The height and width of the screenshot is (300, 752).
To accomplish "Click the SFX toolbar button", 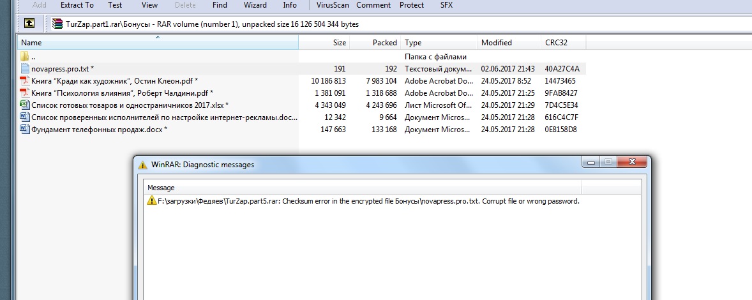I will coord(446,5).
